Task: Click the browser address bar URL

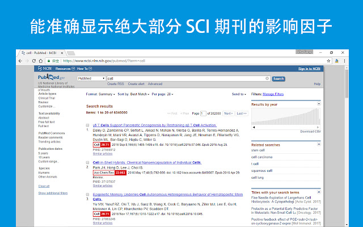Action: pyautogui.click(x=104, y=61)
